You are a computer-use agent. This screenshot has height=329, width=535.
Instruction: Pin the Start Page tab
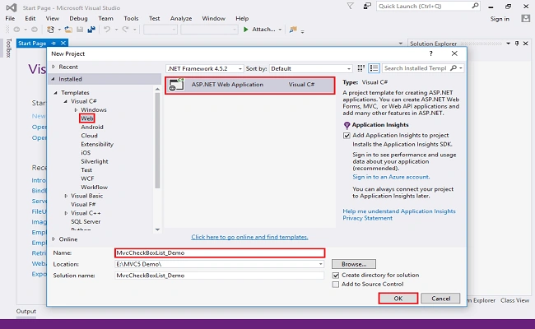tap(53, 43)
